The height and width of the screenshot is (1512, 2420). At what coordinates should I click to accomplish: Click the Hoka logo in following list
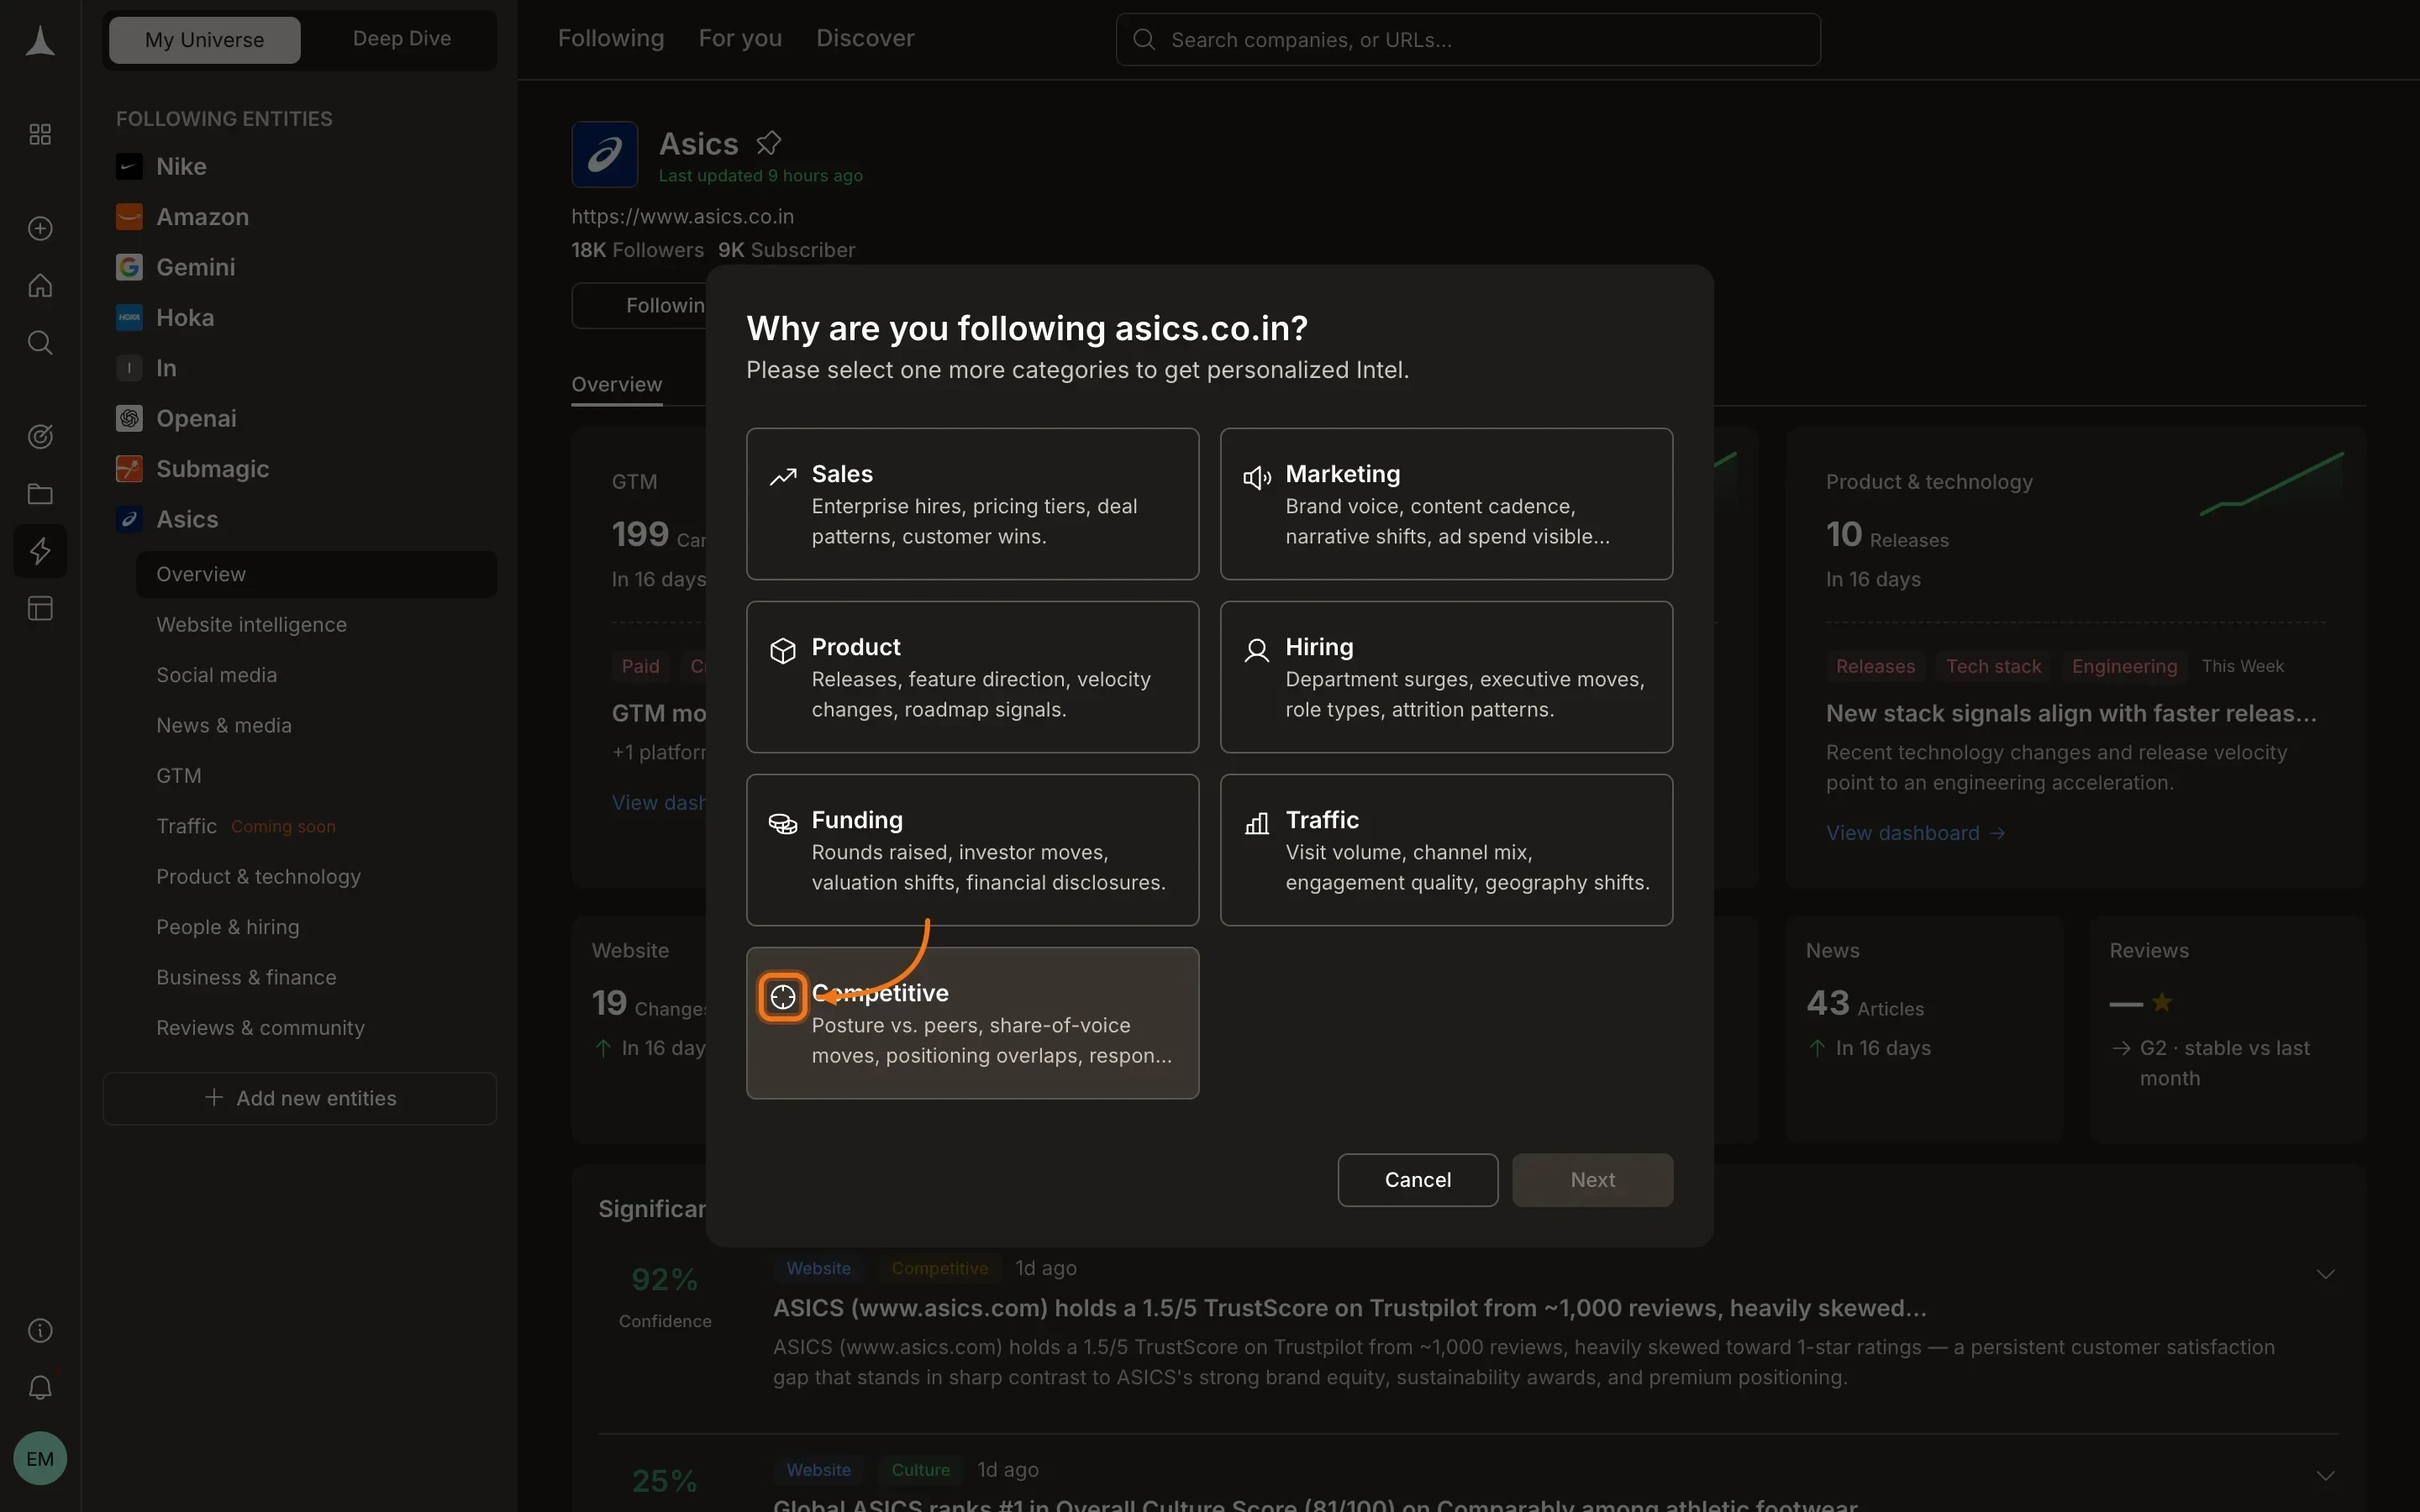pos(129,317)
